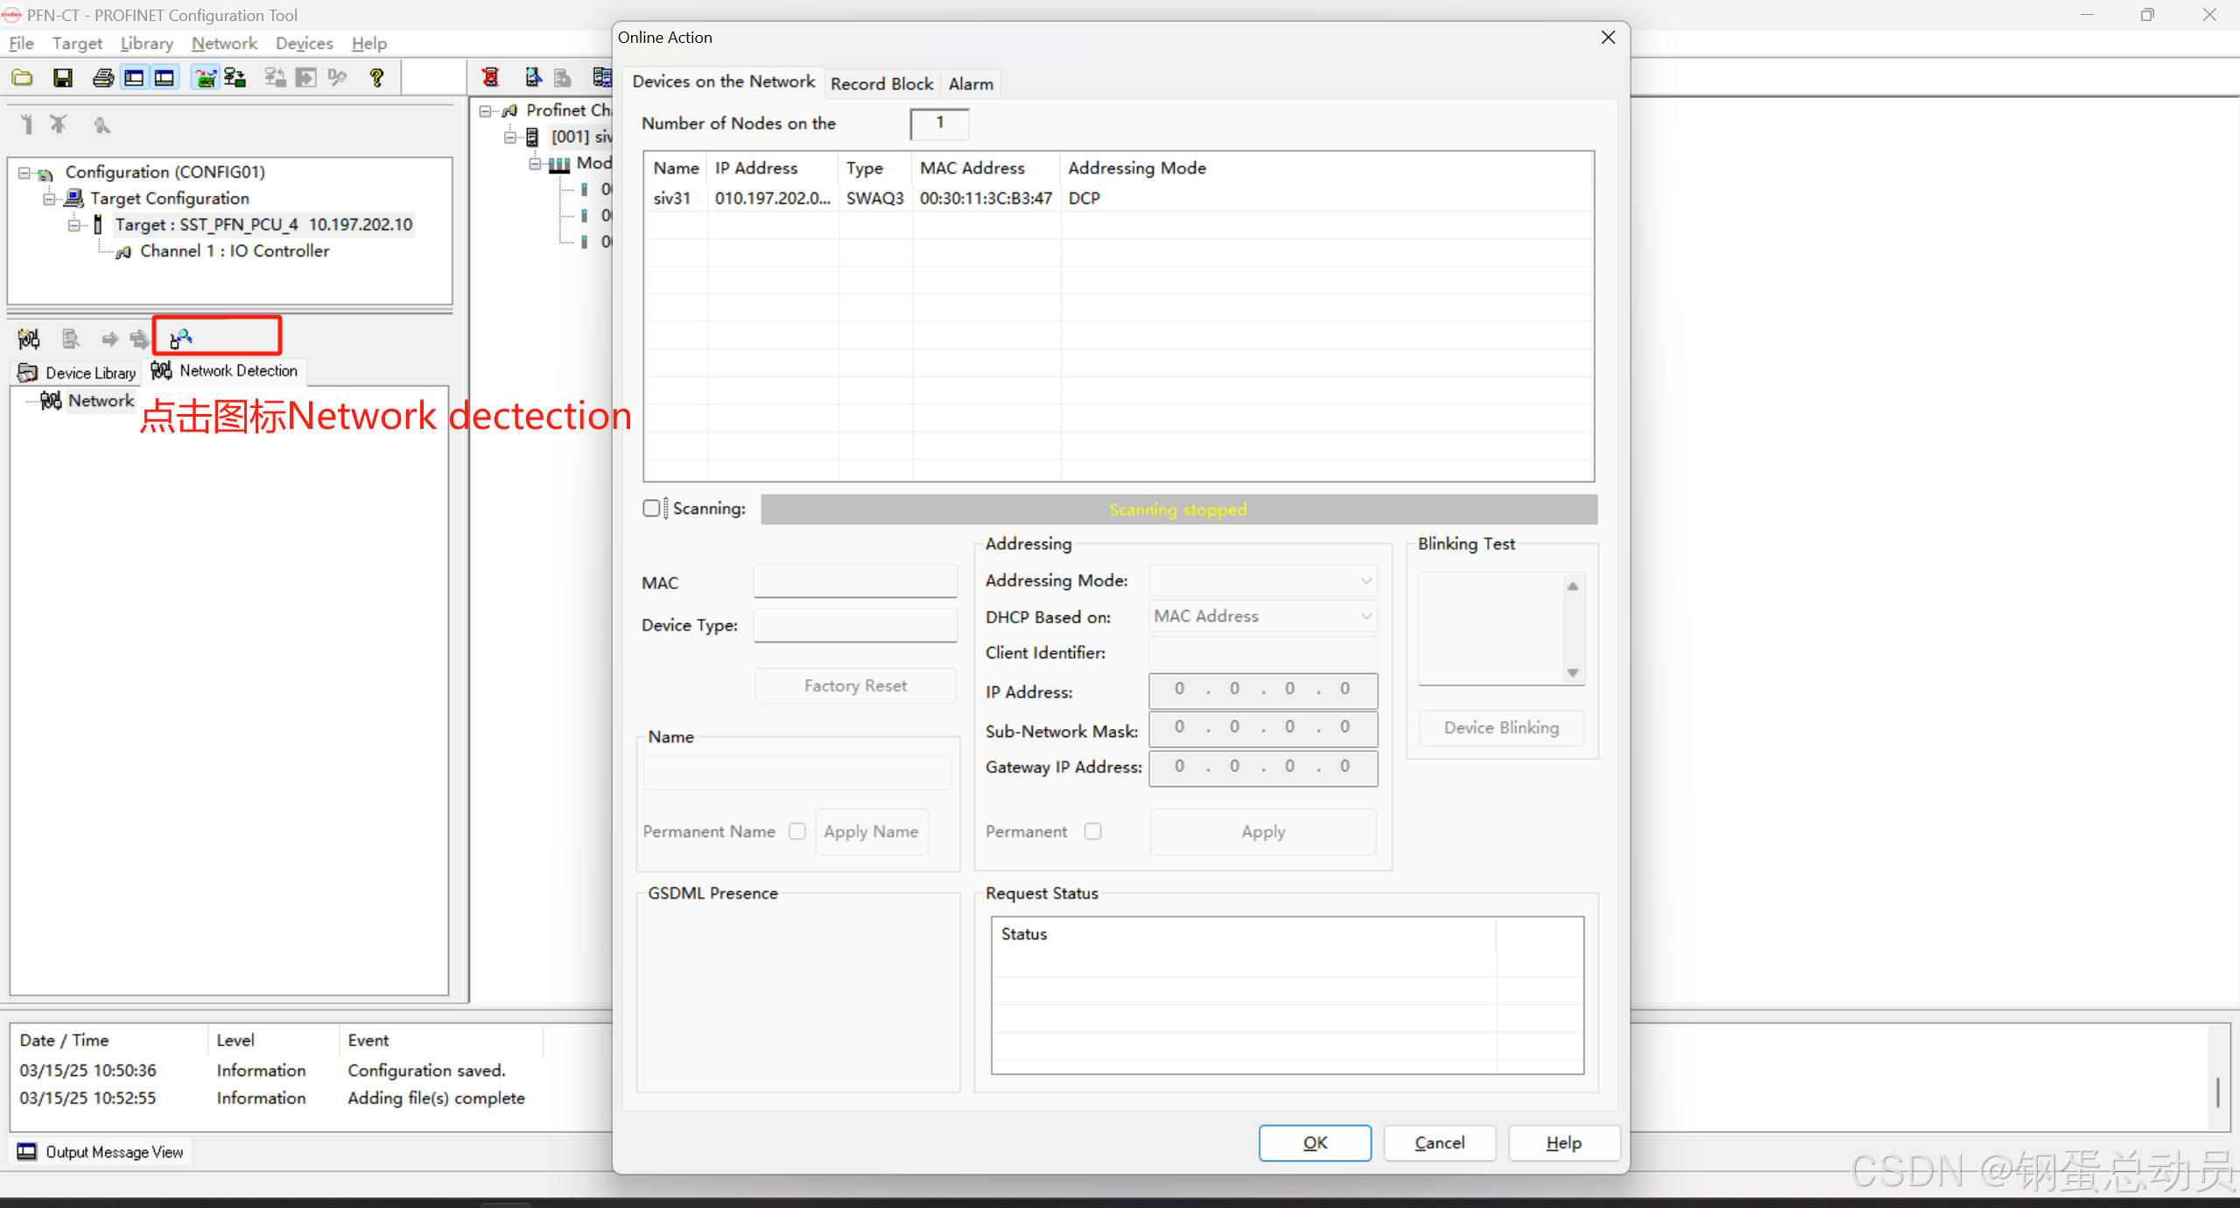Click the yellow question mark help icon
This screenshot has height=1208, width=2240.
376,78
